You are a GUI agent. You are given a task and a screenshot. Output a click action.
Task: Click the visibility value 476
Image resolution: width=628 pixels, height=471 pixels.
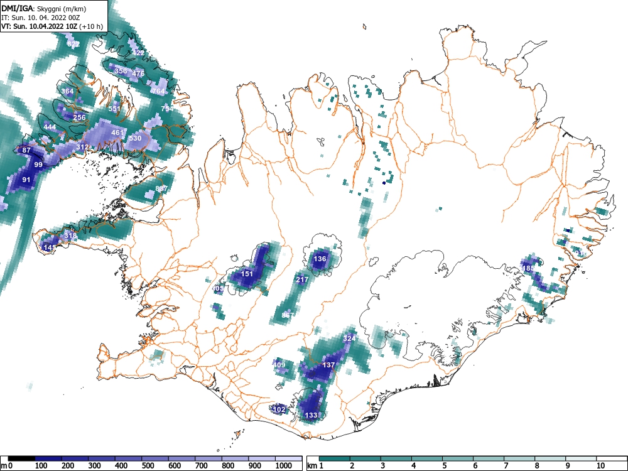pyautogui.click(x=138, y=73)
